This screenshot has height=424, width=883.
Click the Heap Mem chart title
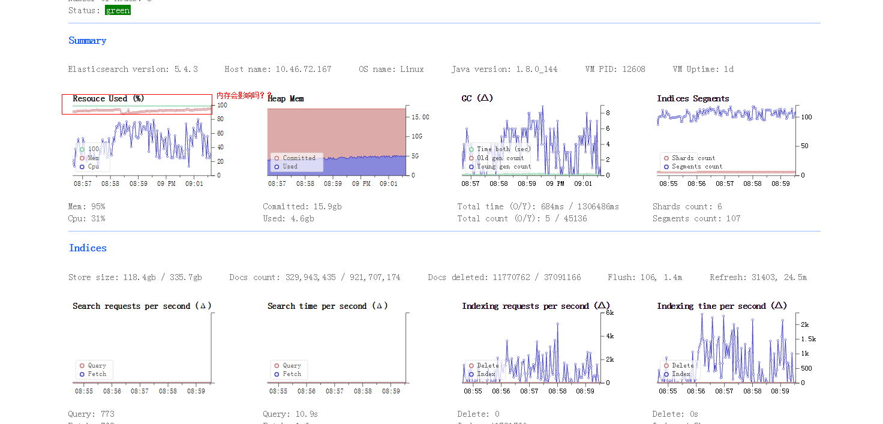click(286, 99)
